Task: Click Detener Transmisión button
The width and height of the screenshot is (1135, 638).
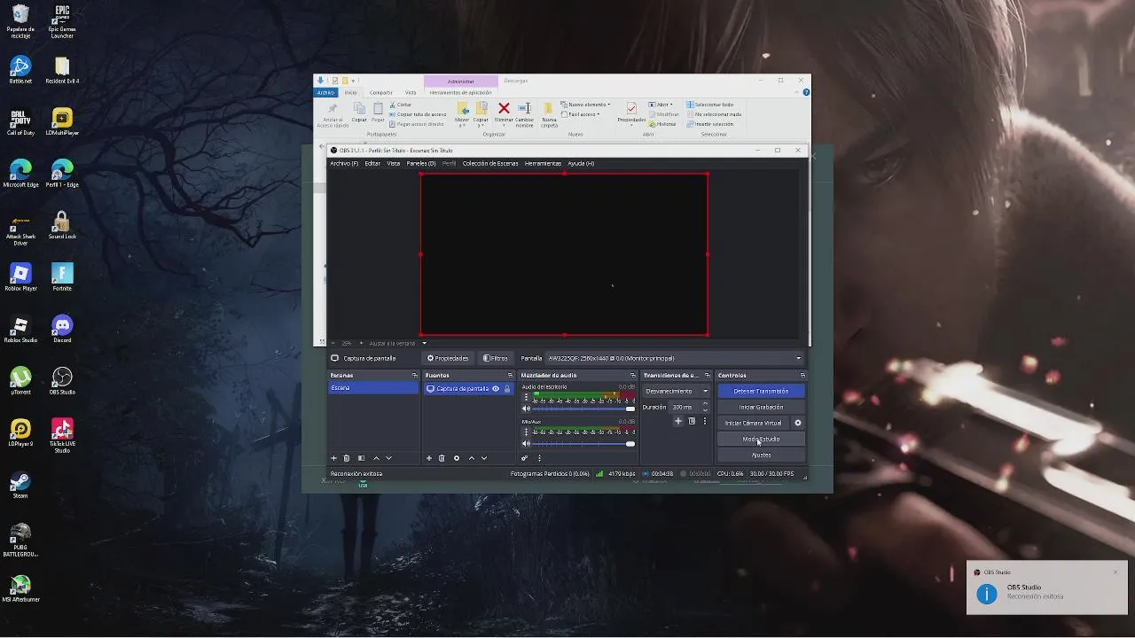Action: pyautogui.click(x=761, y=391)
